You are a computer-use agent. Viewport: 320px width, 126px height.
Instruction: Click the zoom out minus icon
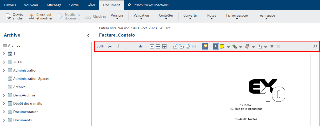tap(110, 46)
